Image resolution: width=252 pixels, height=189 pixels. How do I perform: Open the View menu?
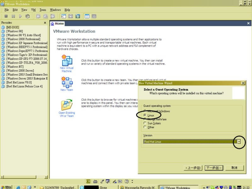click(x=24, y=10)
